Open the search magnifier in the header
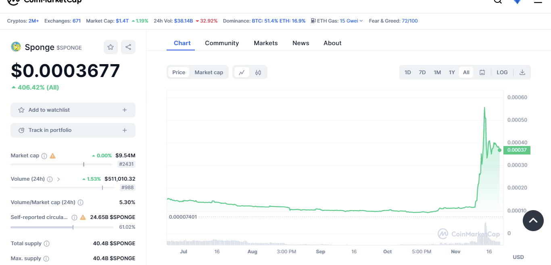 tap(498, 1)
